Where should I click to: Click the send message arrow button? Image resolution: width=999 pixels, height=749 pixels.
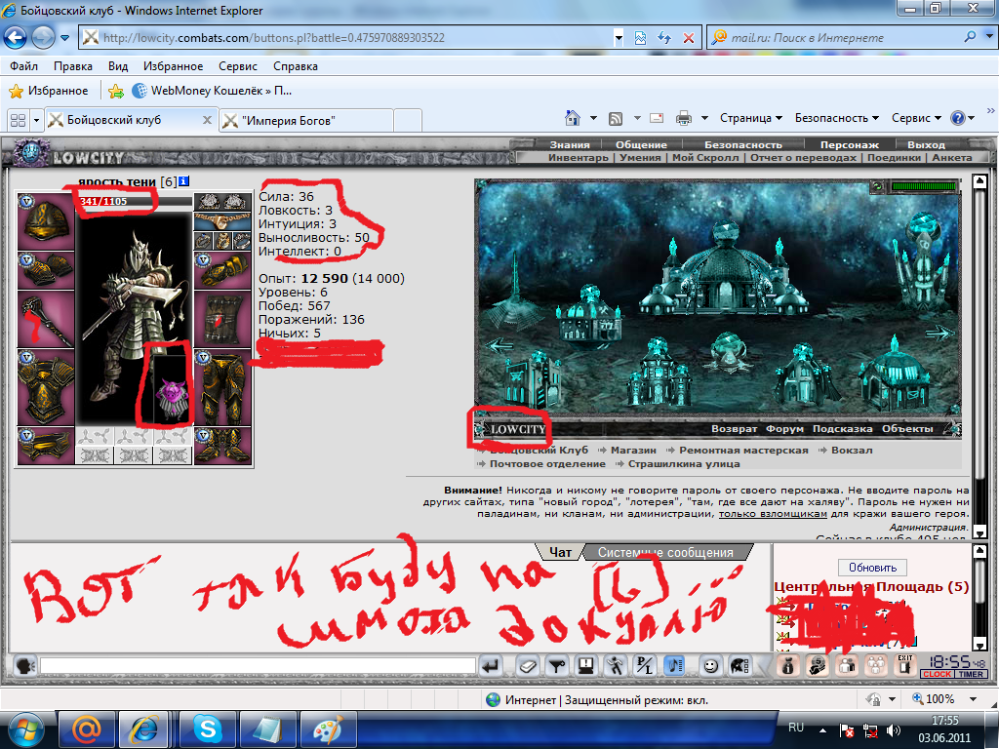coord(490,666)
